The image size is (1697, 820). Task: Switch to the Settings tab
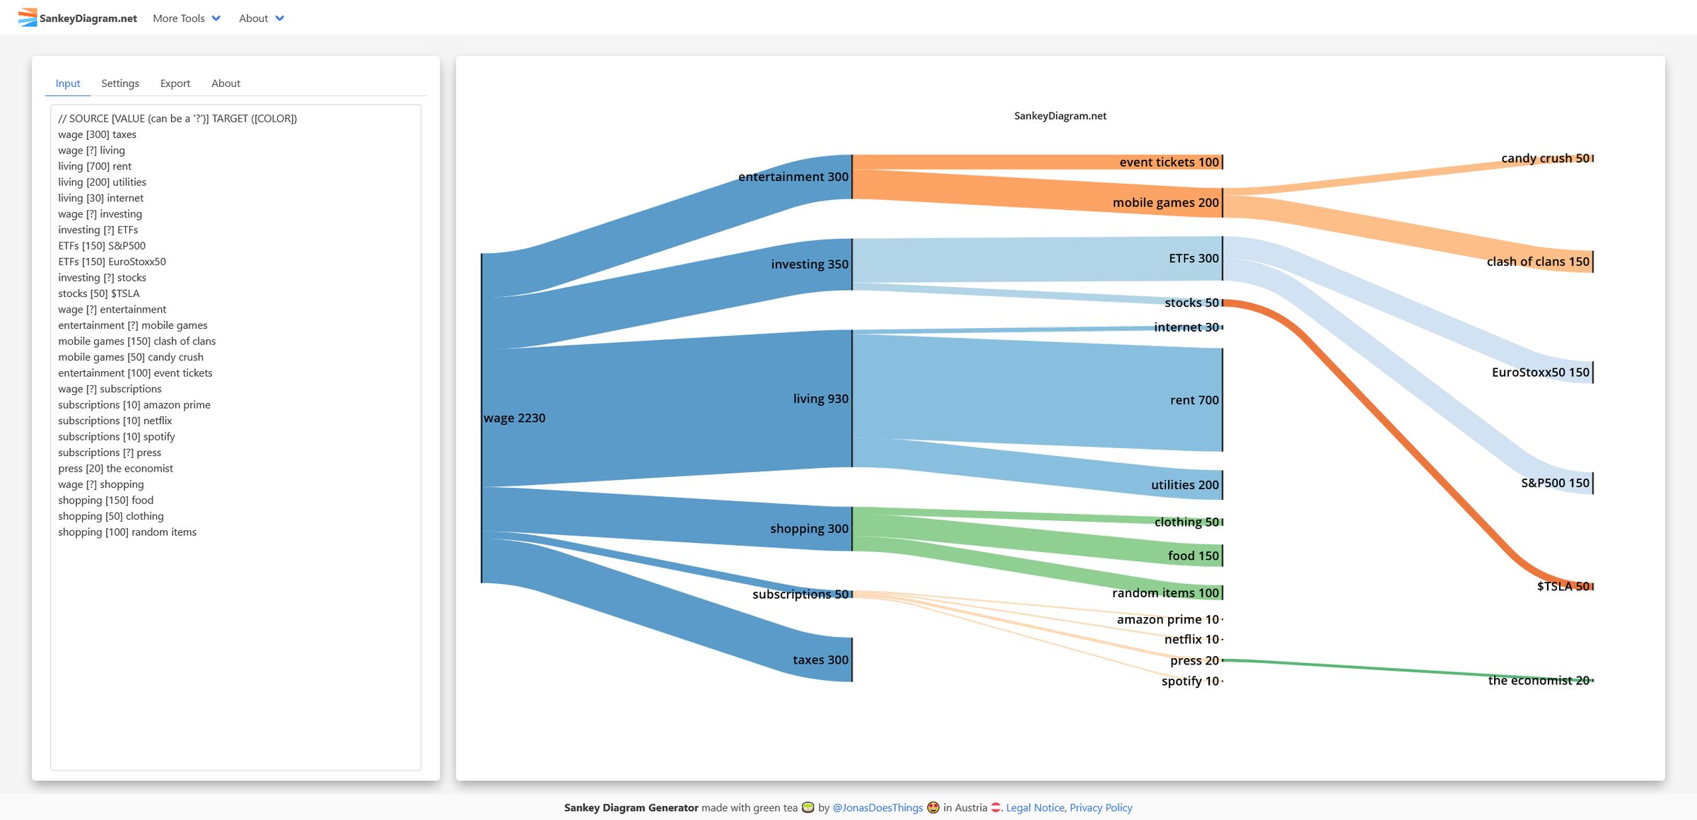click(x=119, y=83)
